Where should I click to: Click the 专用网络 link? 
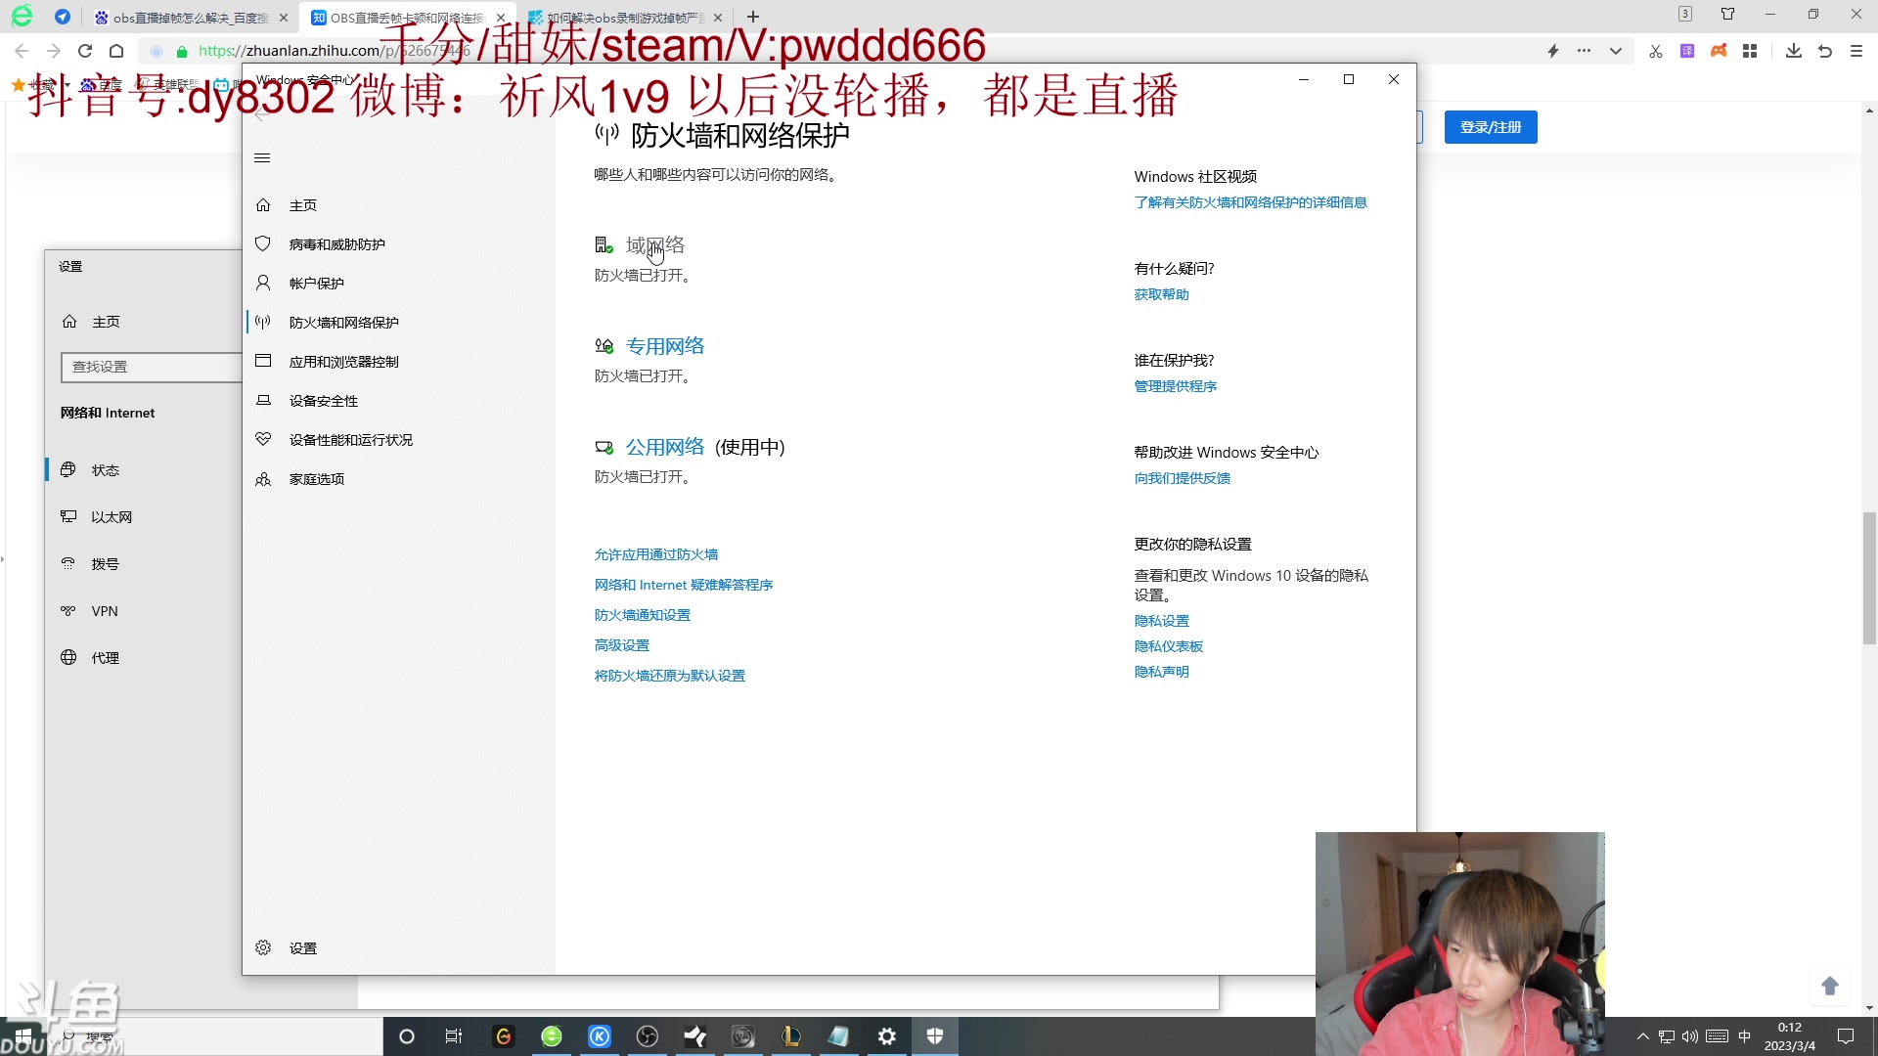[665, 346]
